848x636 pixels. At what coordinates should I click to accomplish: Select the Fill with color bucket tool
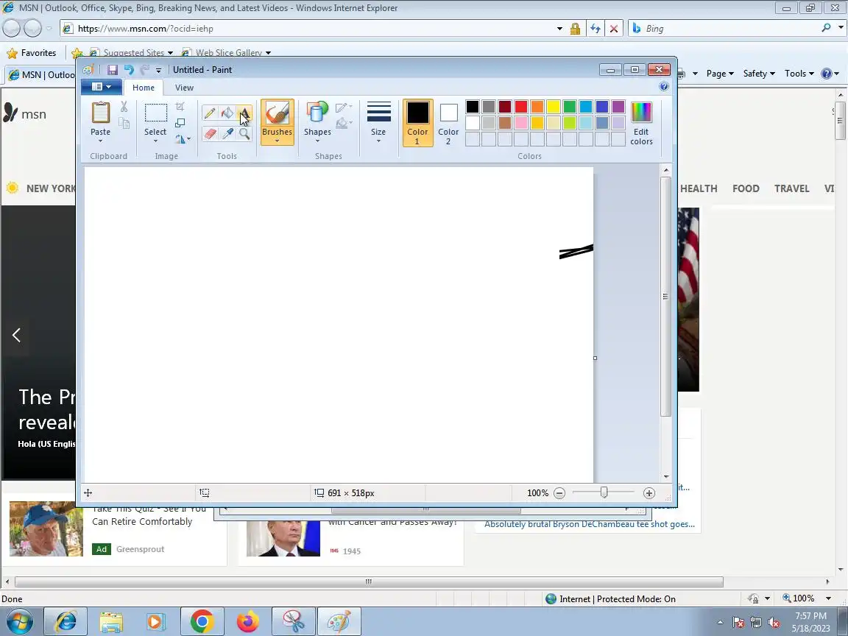227,113
